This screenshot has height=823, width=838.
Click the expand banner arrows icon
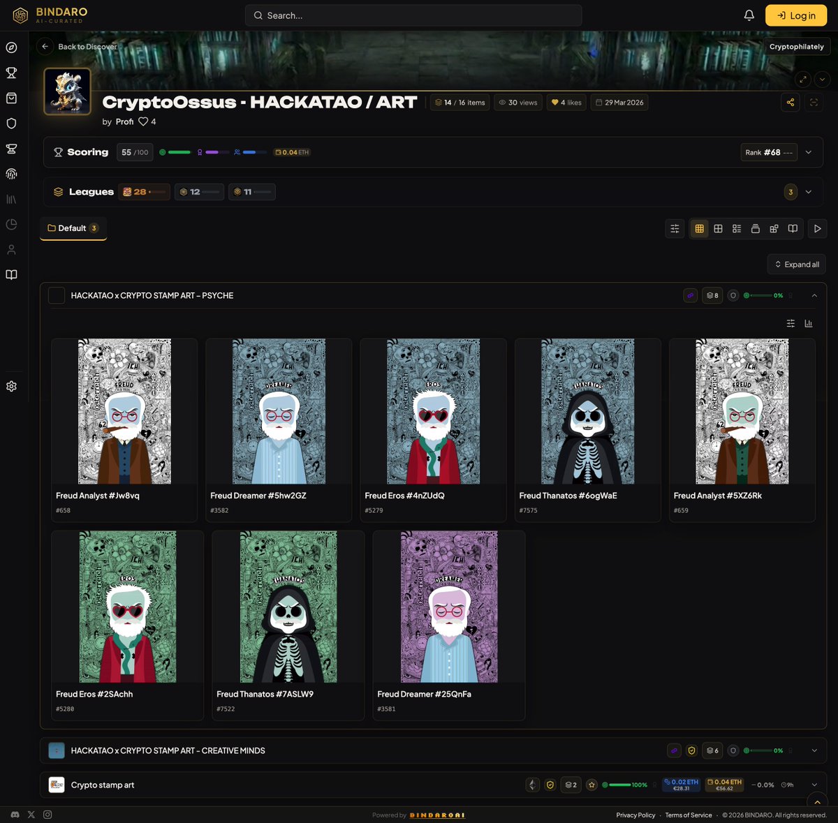click(803, 79)
